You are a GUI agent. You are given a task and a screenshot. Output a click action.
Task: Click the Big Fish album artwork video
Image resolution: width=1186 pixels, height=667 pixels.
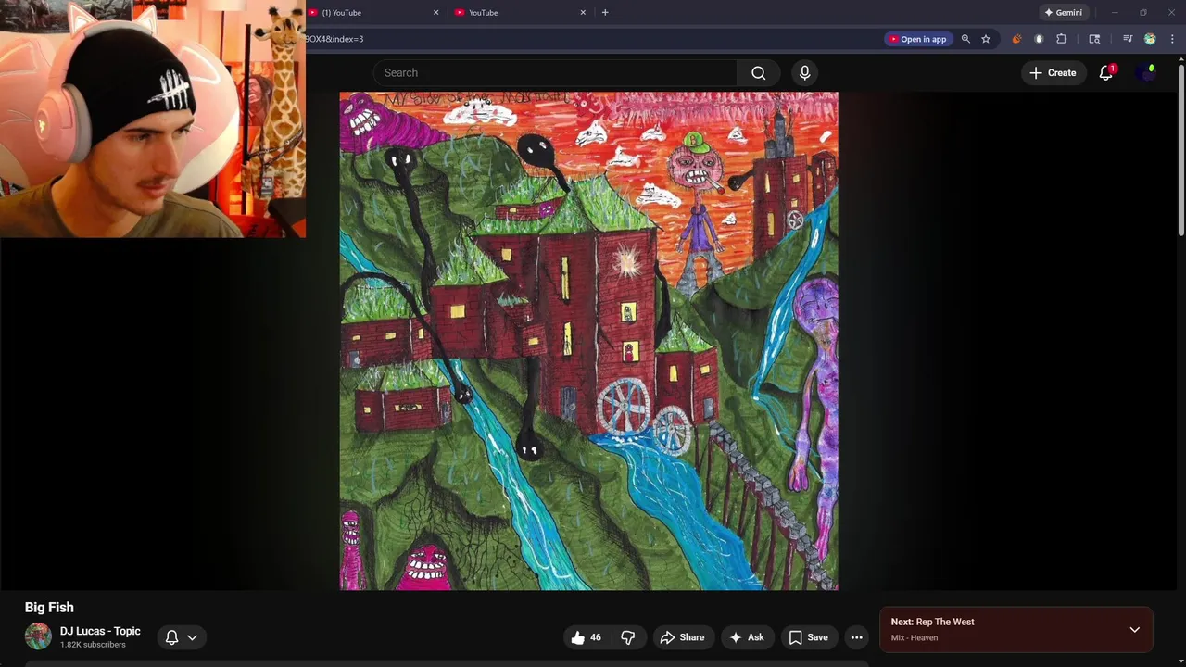pos(588,340)
